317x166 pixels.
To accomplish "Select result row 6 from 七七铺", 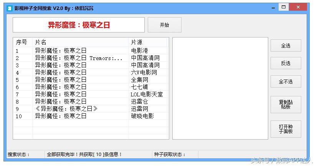I will point(91,87).
